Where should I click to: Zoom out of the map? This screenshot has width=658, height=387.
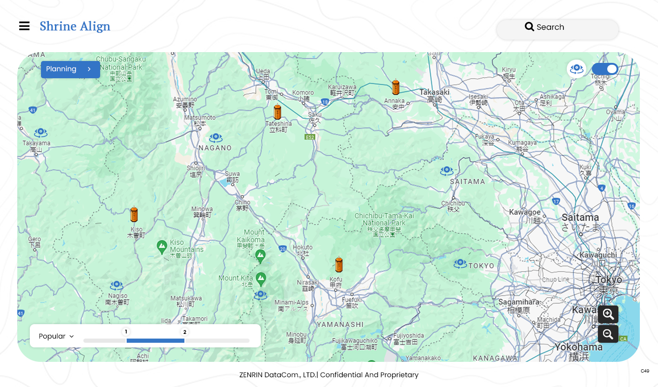pyautogui.click(x=608, y=334)
